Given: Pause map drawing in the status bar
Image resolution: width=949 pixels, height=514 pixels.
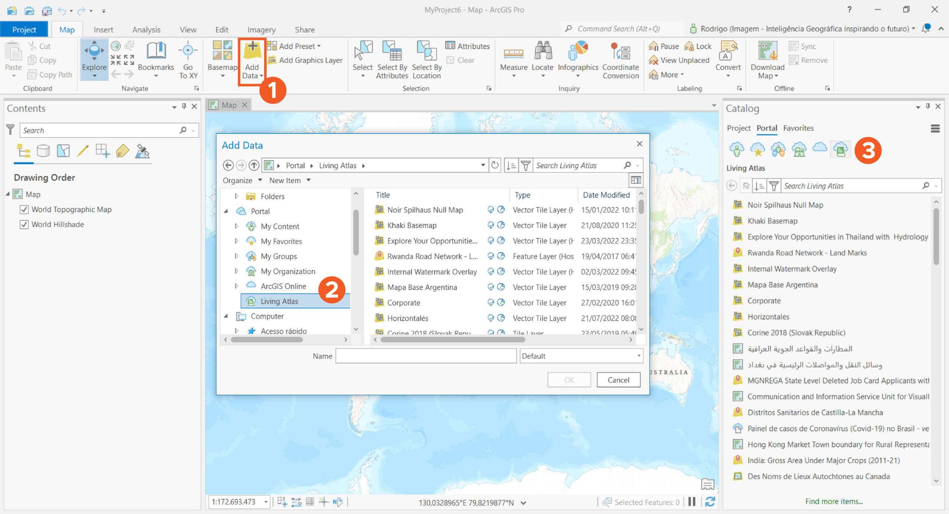Looking at the screenshot, I should pyautogui.click(x=692, y=502).
